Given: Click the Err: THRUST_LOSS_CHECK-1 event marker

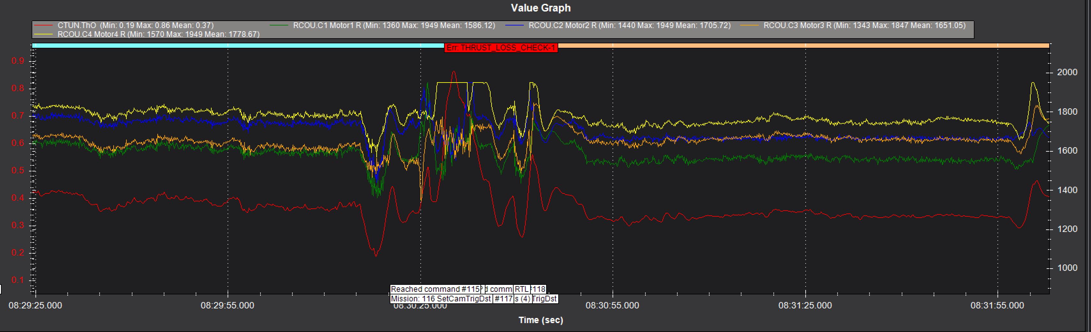Looking at the screenshot, I should tap(500, 48).
